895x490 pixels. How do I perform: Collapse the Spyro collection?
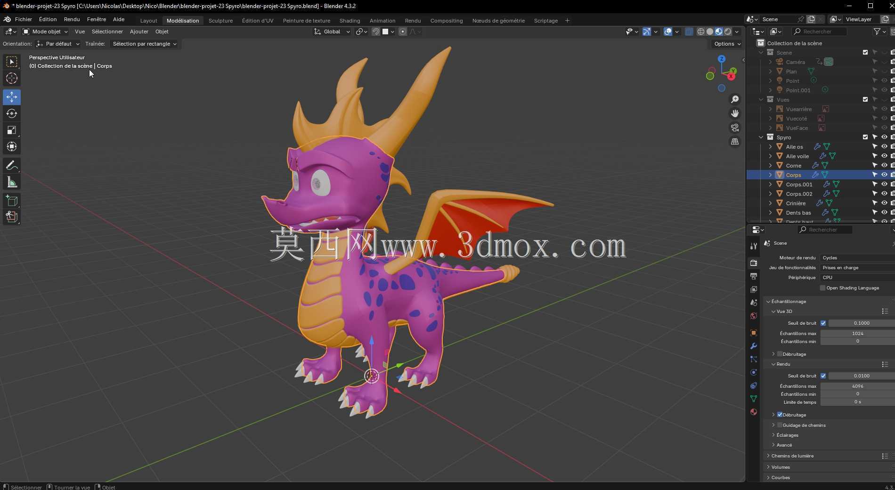coord(761,137)
